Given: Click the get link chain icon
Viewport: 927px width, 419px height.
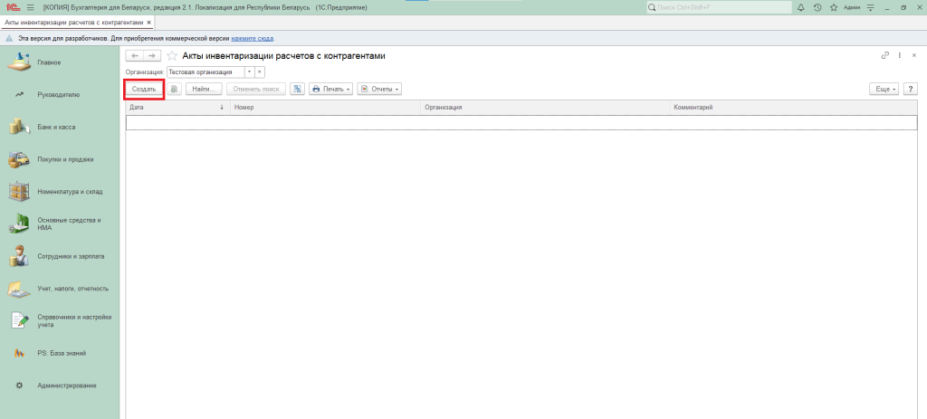Looking at the screenshot, I should (x=885, y=56).
